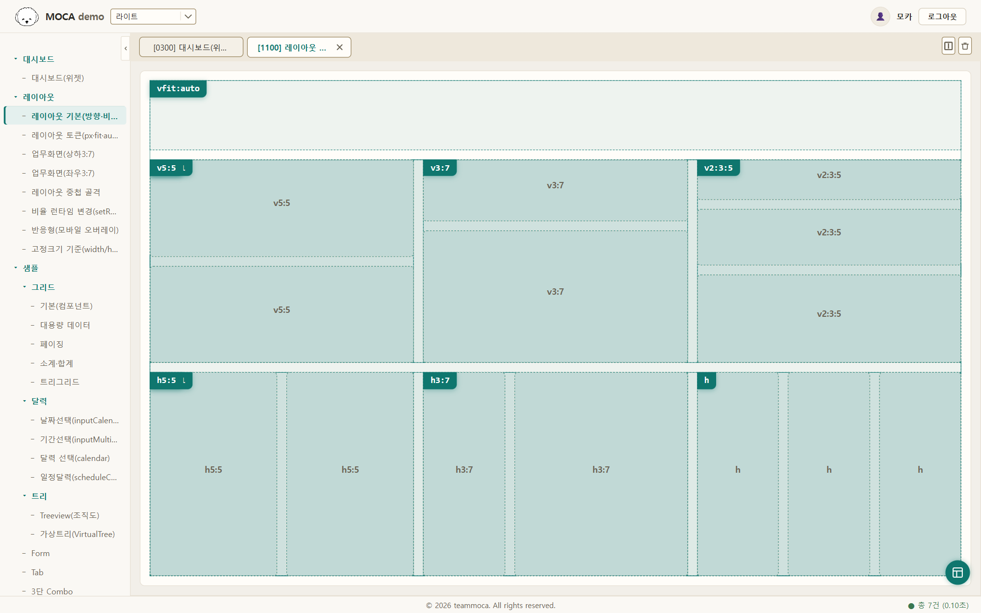Click the v2:3:5 layout label badge
This screenshot has width=981, height=613.
[x=719, y=168]
